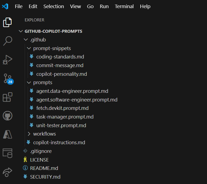The width and height of the screenshot is (207, 184).
Task: Open fetch.devkit.prompt.md file
Action: tap(62, 108)
